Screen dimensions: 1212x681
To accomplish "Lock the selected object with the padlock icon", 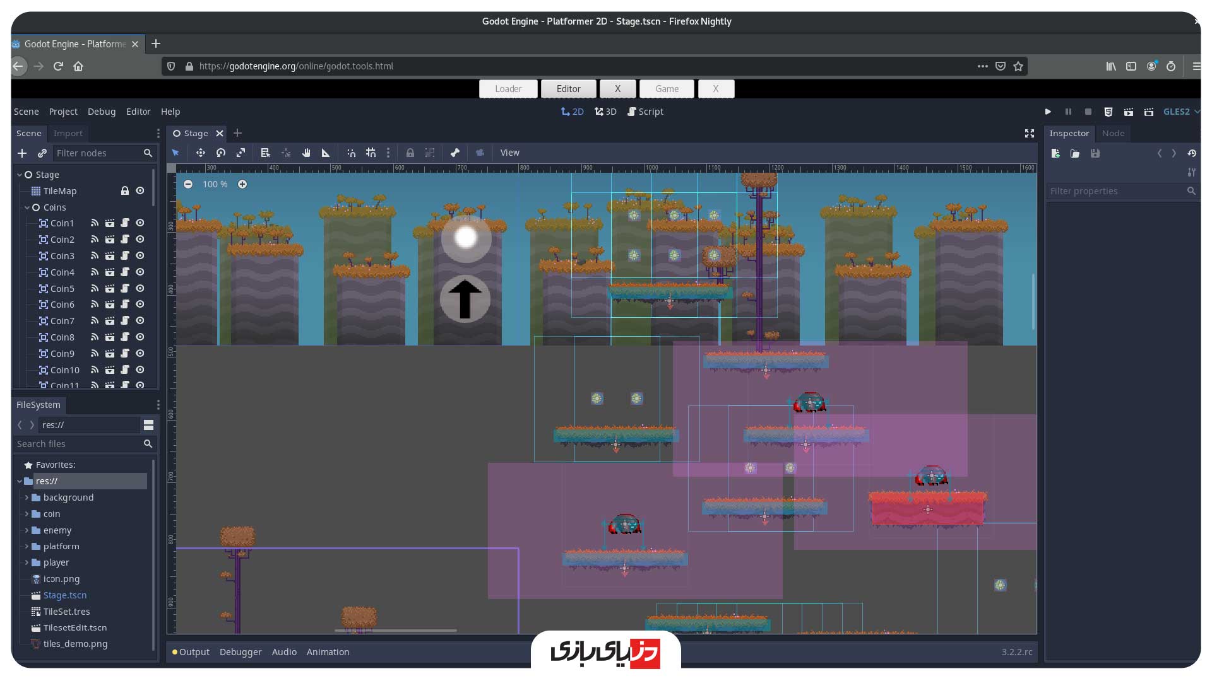I will pos(410,153).
